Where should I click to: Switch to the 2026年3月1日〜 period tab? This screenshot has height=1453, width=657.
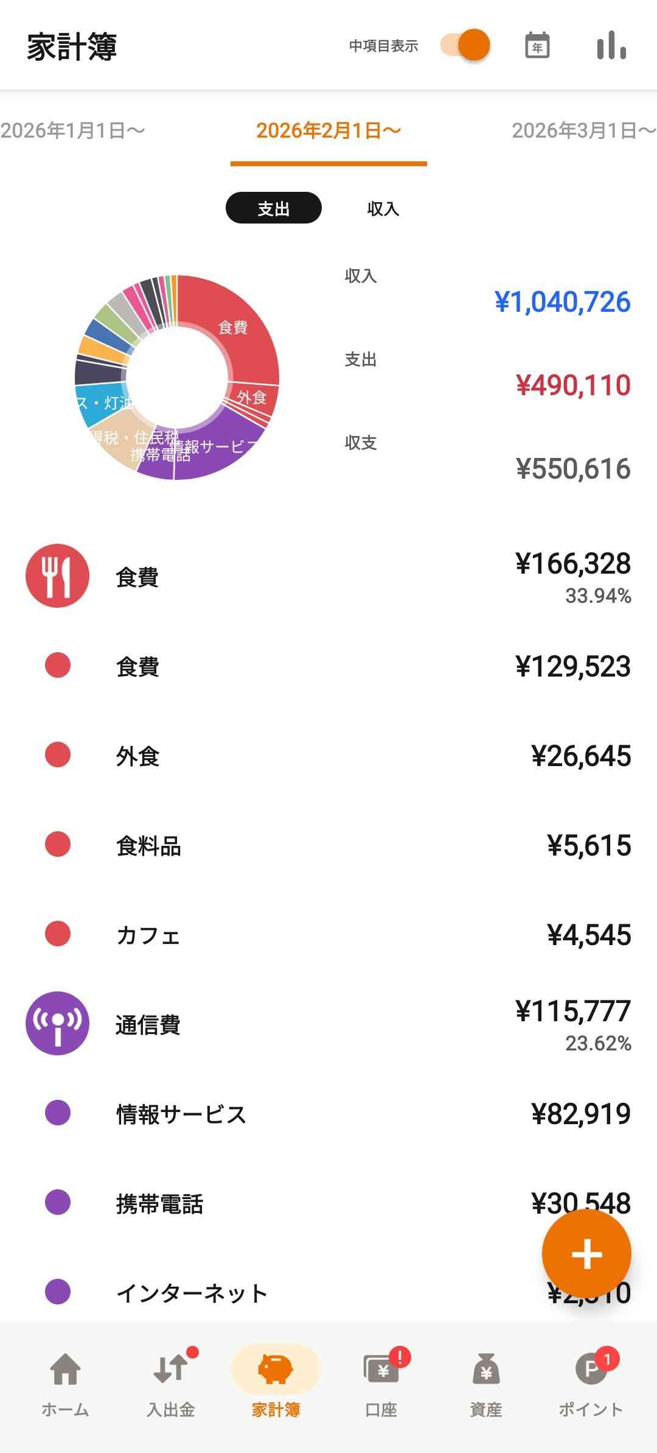[x=583, y=130]
